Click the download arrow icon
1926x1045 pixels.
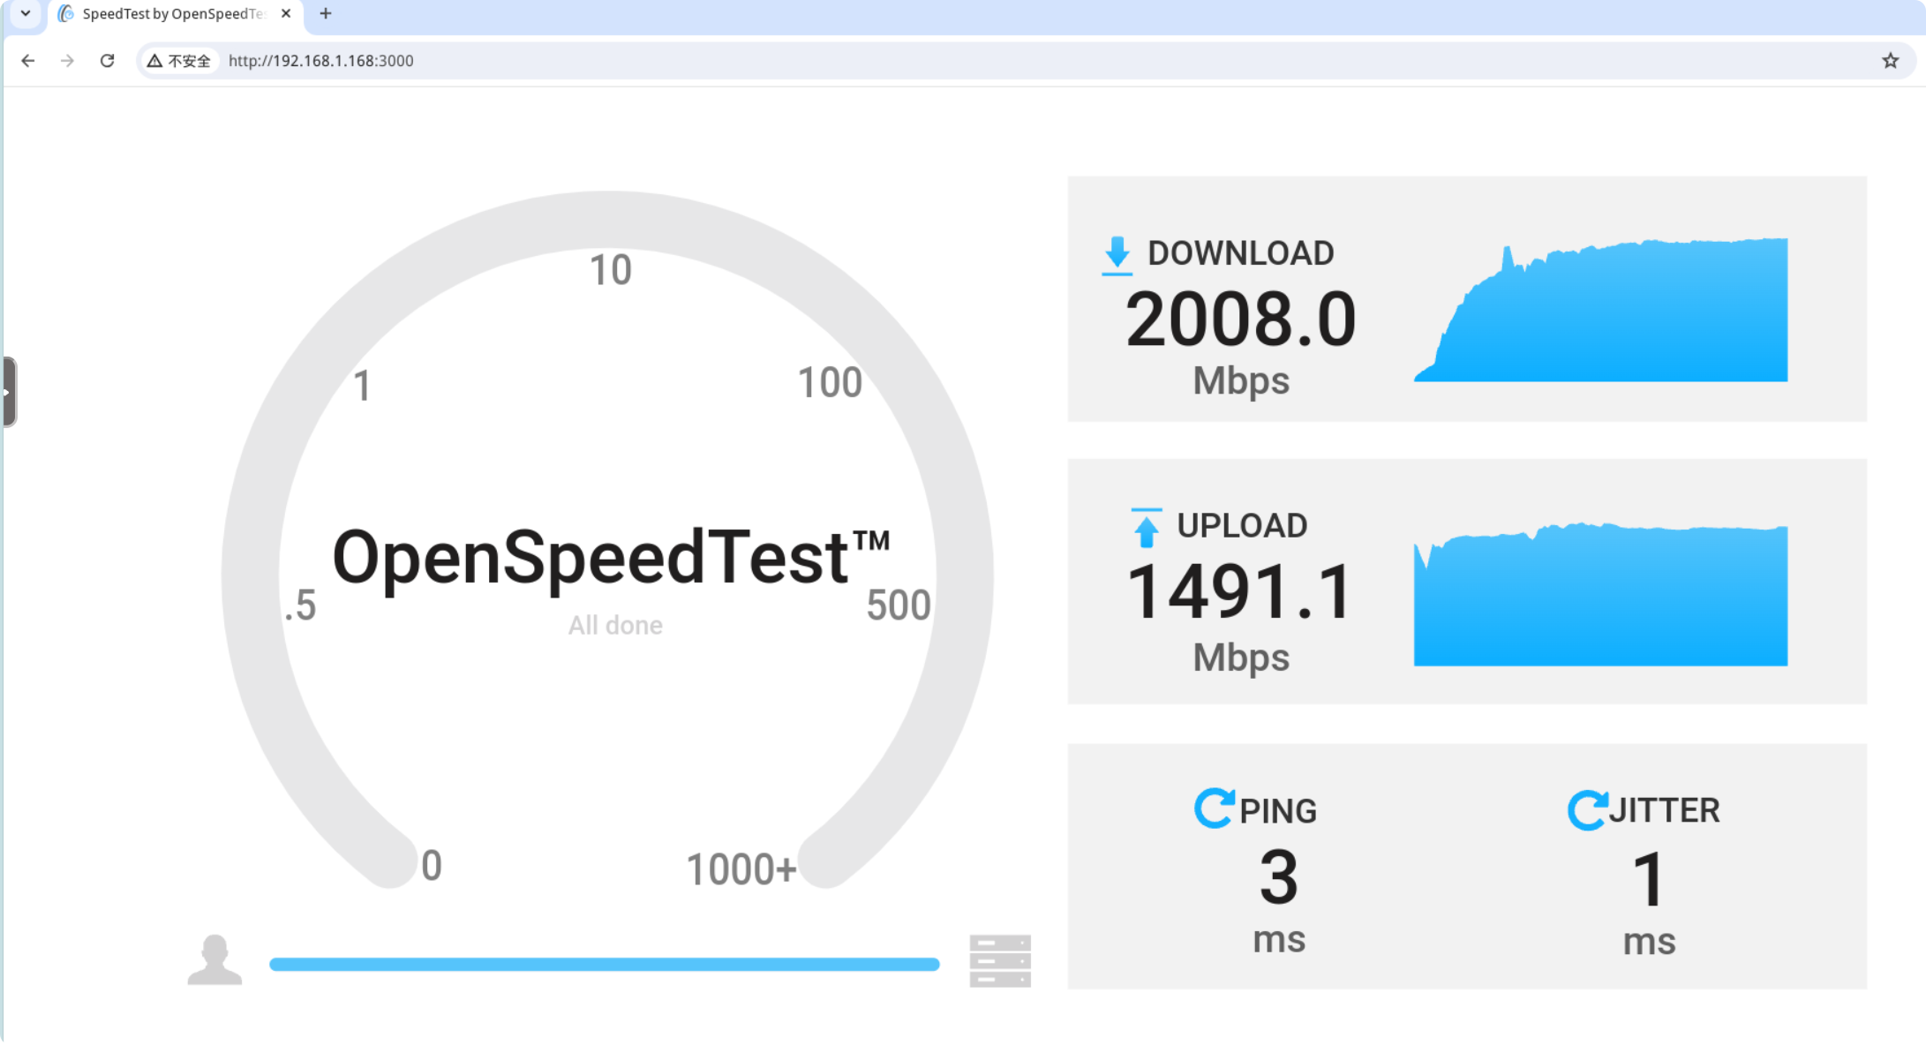1117,255
